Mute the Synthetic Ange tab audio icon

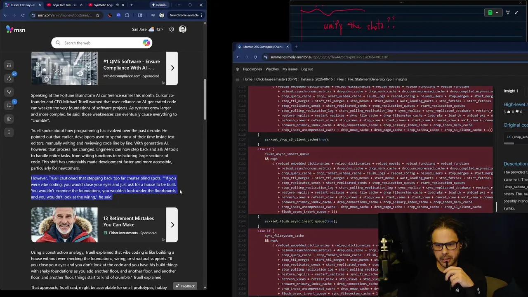[118, 5]
